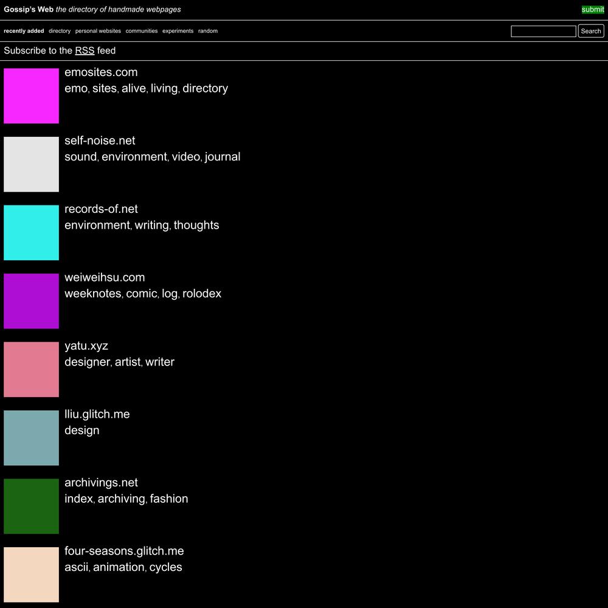The image size is (608, 608).
Task: Click the peach four-seasons.glitch.me thumbnail
Action: point(32,575)
